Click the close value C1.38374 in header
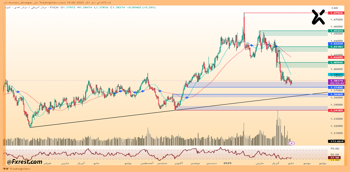 (118, 7)
